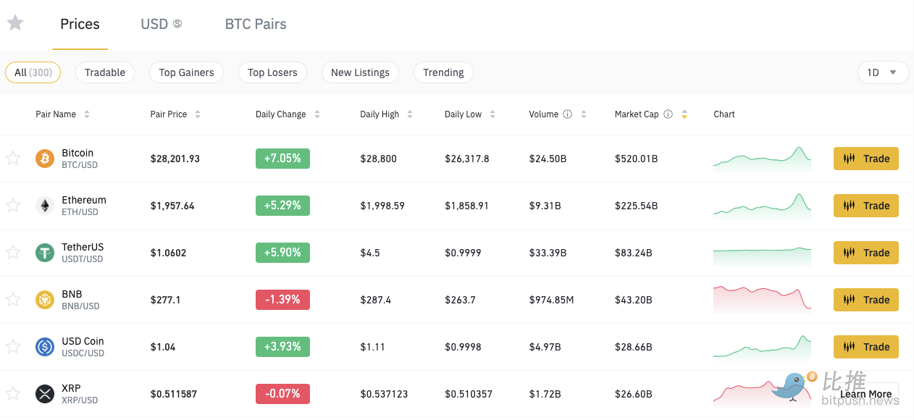Toggle favorite star for Ethereum

click(13, 206)
